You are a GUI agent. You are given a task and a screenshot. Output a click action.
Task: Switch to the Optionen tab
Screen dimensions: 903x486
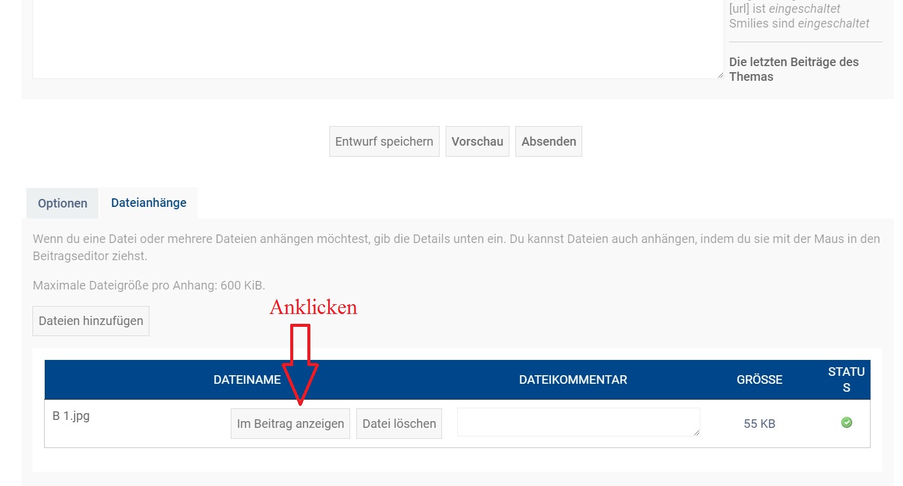click(62, 203)
